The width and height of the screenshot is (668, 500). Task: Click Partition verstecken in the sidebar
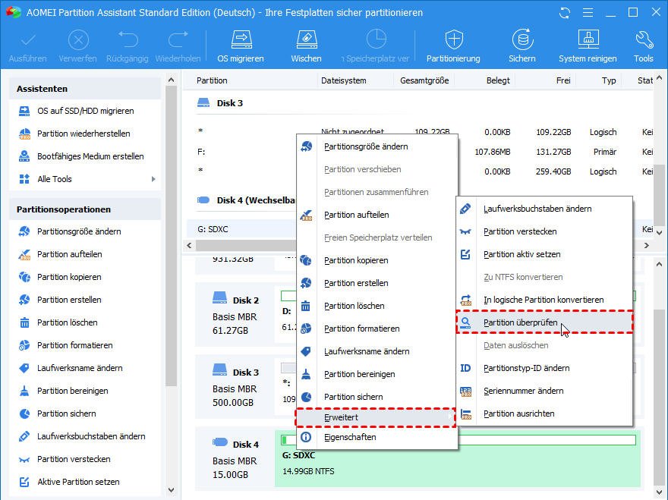coord(74,459)
